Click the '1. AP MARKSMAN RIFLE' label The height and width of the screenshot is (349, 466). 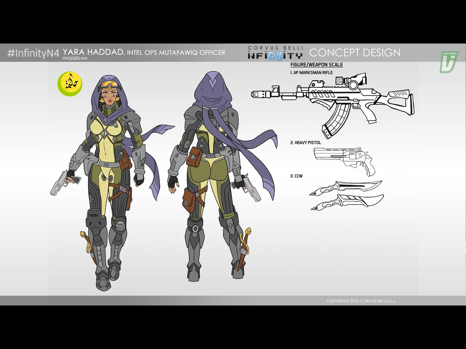[311, 73]
